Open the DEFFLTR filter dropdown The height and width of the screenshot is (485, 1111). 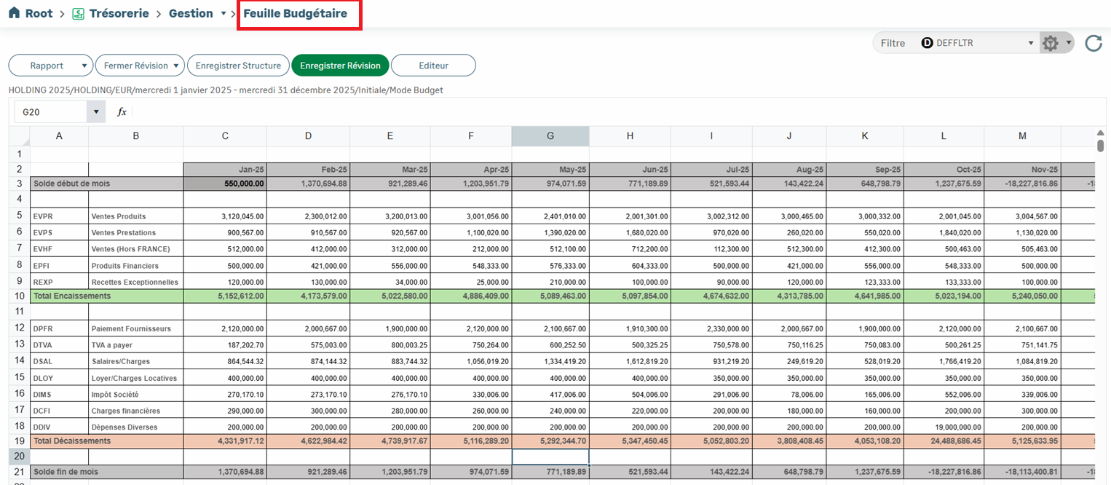coord(1030,43)
